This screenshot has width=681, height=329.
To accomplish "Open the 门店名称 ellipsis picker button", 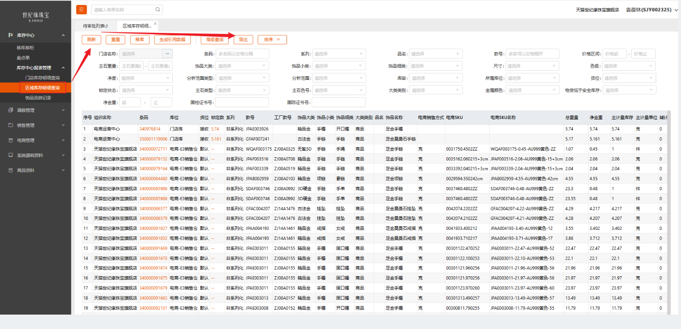I will point(167,54).
